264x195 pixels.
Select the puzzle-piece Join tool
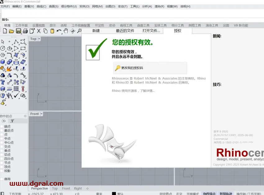click(x=3, y=69)
